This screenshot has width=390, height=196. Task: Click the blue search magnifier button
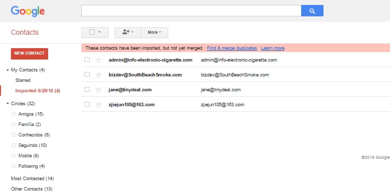tap(312, 11)
